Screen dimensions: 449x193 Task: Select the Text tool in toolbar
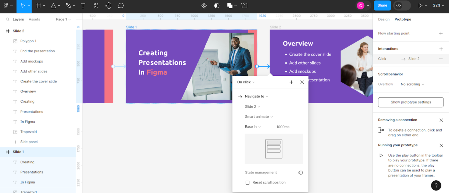click(x=83, y=5)
